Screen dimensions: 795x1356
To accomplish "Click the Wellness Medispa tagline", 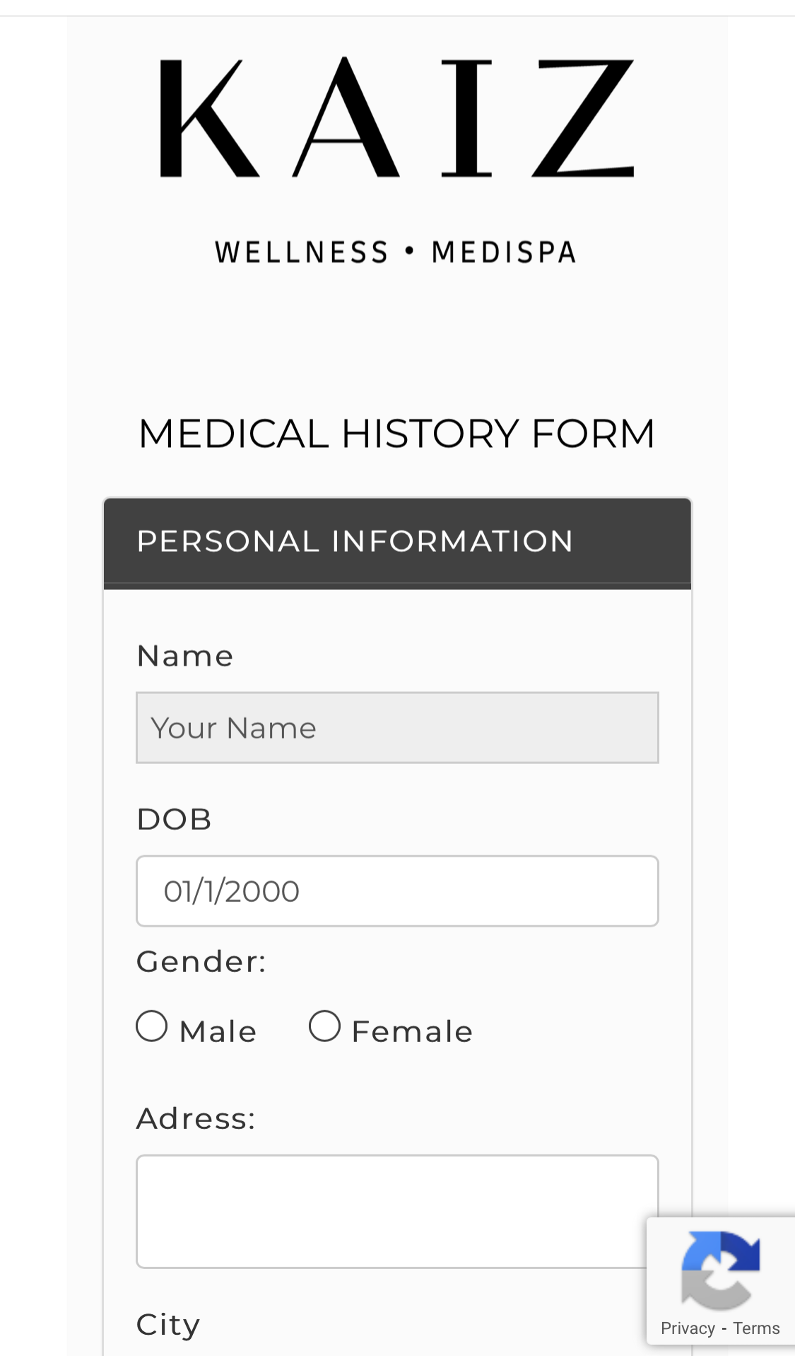I will point(396,253).
